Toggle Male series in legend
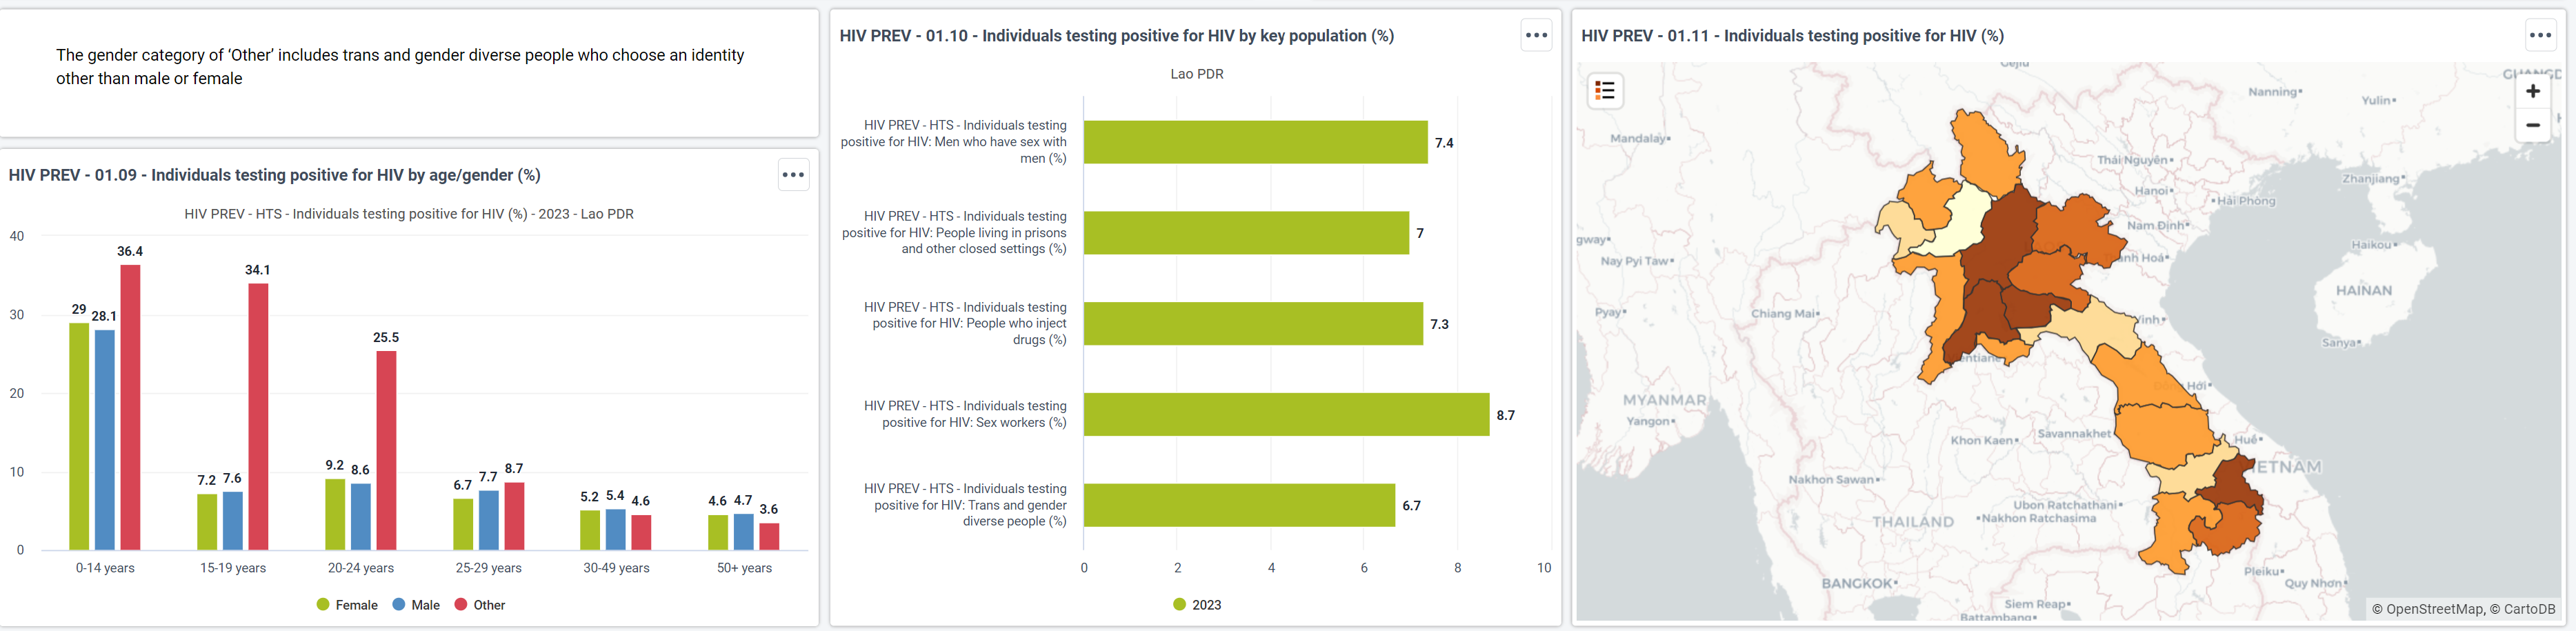 pos(416,605)
